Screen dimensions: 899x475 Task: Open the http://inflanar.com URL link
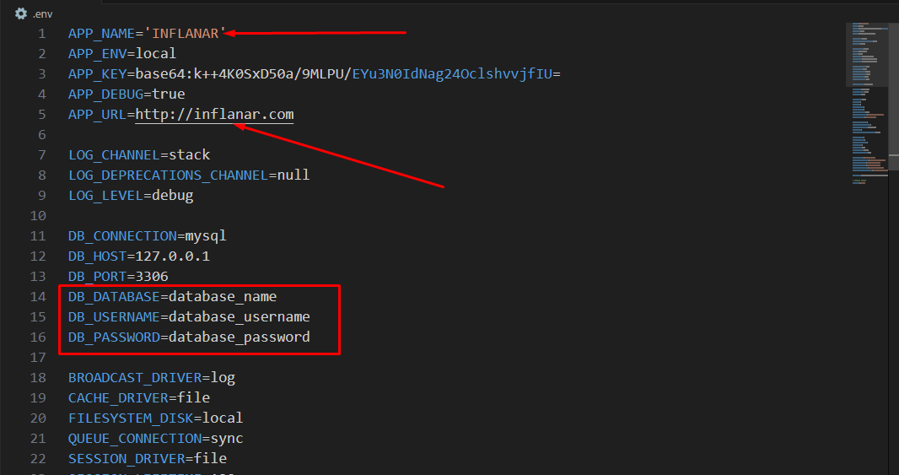click(214, 114)
